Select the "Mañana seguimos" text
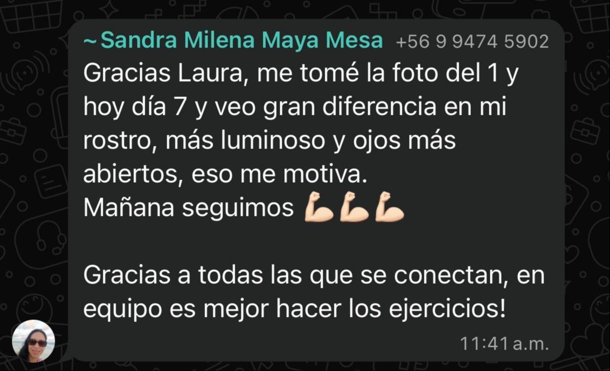The width and height of the screenshot is (610, 371). click(x=188, y=208)
